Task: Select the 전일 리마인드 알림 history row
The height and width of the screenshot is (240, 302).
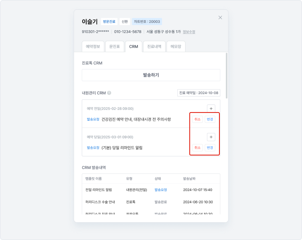Action: [151, 190]
